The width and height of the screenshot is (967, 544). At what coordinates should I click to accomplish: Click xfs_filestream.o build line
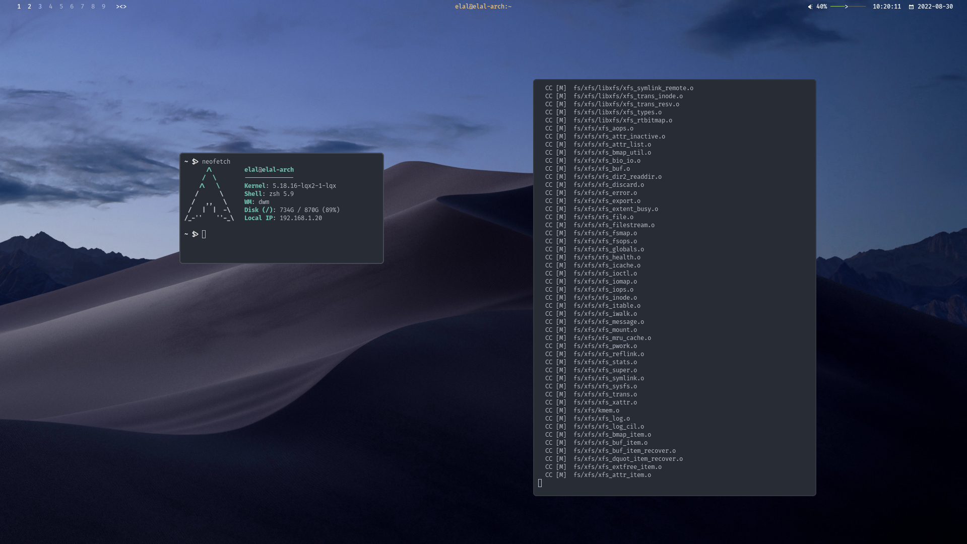(600, 225)
